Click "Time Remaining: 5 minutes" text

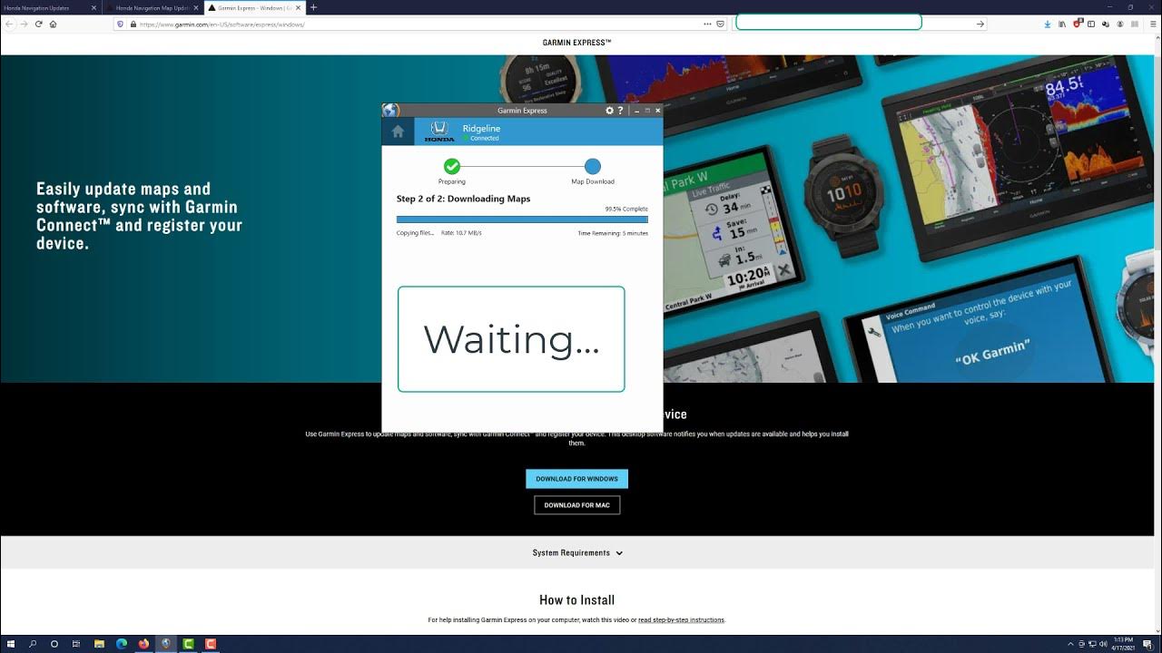coord(613,233)
